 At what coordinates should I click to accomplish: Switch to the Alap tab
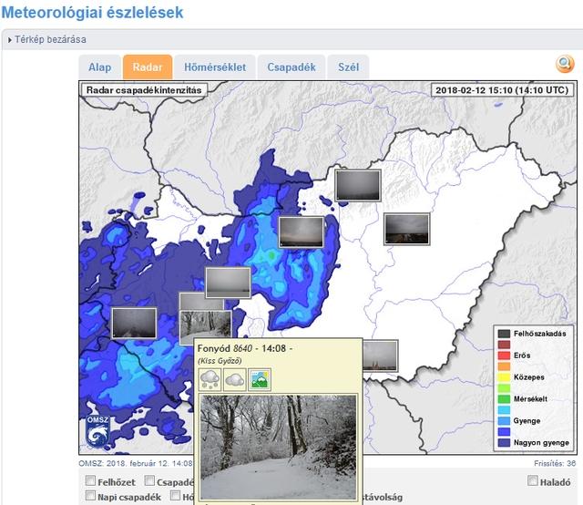[99, 67]
